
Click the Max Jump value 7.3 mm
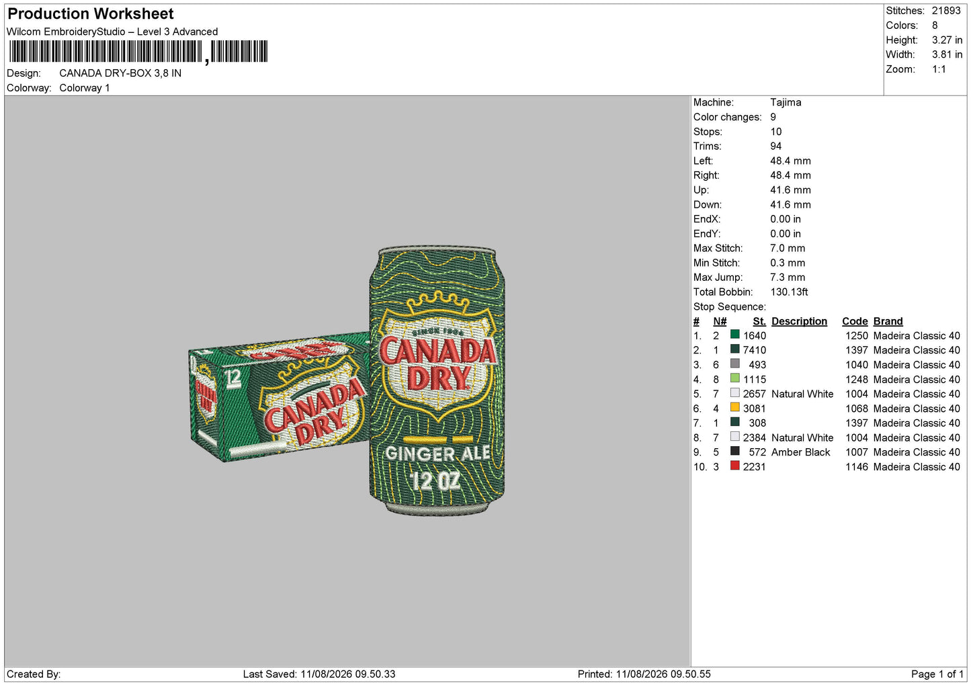(788, 277)
